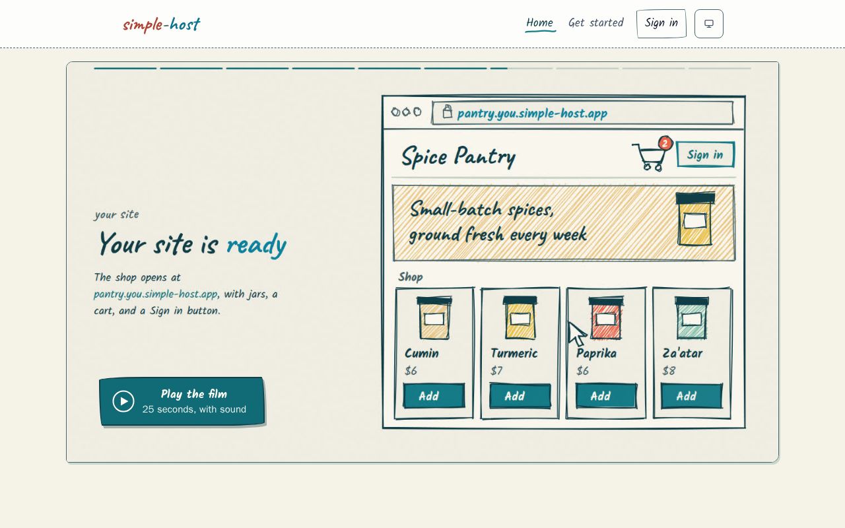Click the $8 Za'atar price
The height and width of the screenshot is (528, 845).
pos(669,371)
